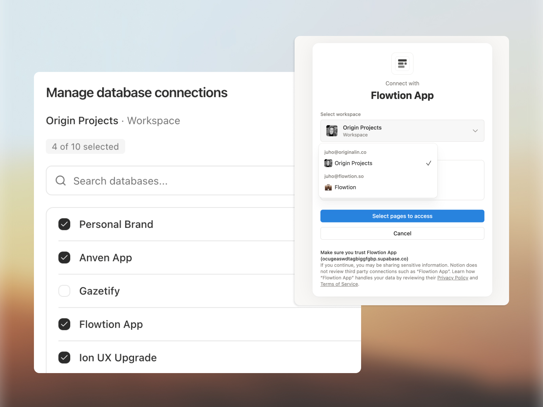Click the supabase.co domain text
543x407 pixels.
(364, 259)
